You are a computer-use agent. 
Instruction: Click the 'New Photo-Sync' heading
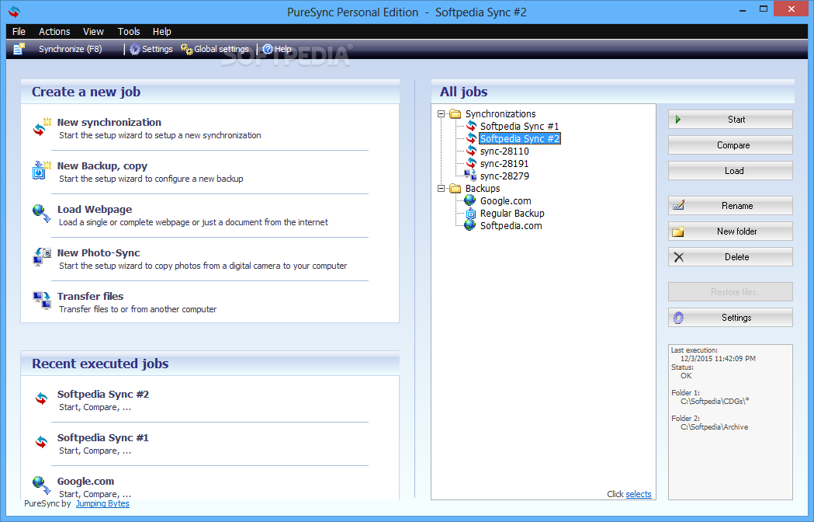click(x=99, y=252)
